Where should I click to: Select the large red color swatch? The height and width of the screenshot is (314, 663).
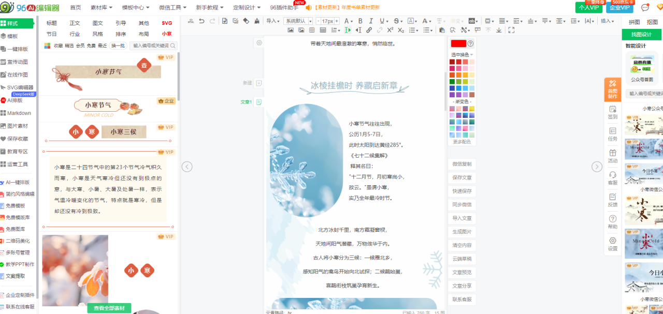click(458, 43)
